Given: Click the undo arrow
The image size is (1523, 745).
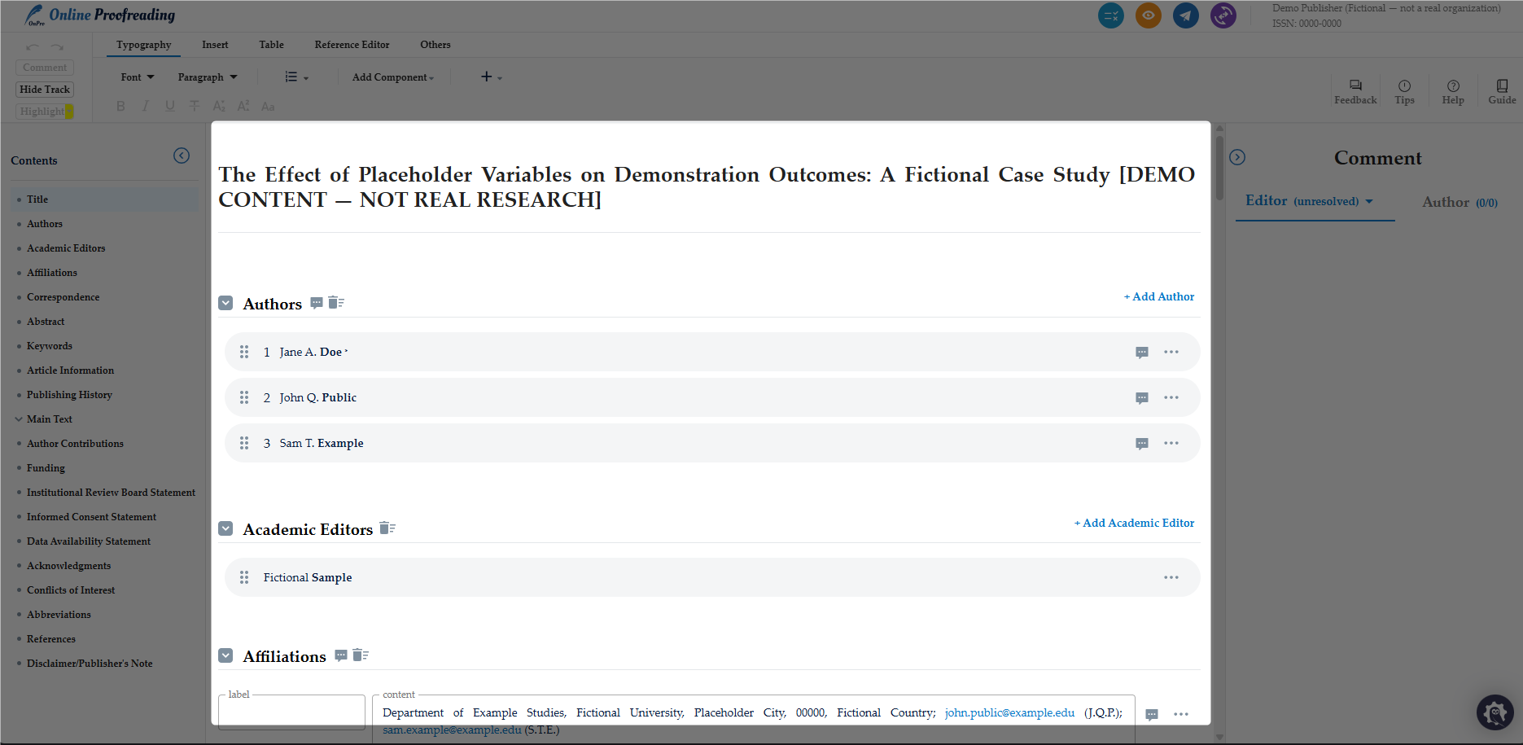Looking at the screenshot, I should click(x=33, y=46).
